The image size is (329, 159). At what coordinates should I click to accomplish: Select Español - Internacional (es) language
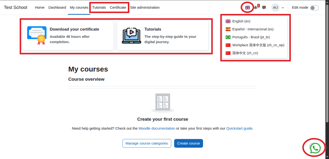253,29
